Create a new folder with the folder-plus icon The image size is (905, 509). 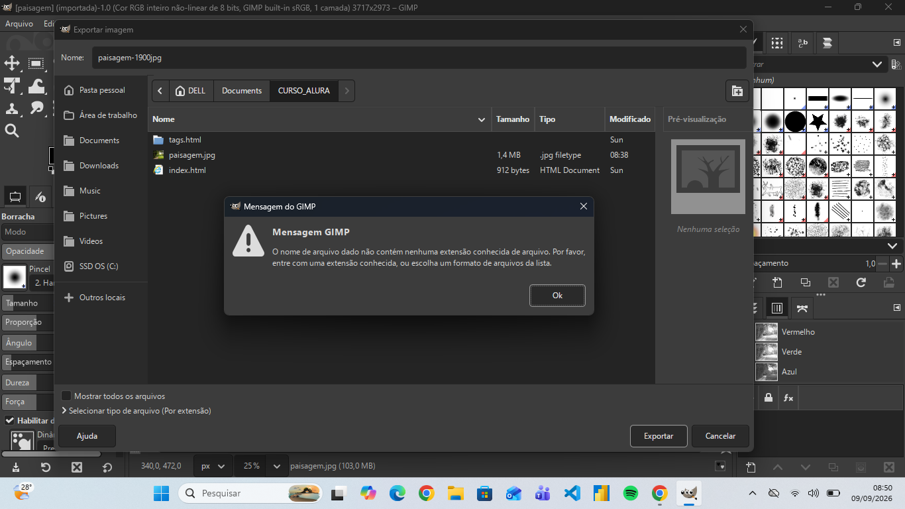[737, 91]
